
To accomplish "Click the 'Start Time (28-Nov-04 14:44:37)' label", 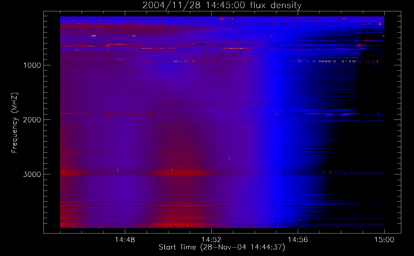I will 222,247.
